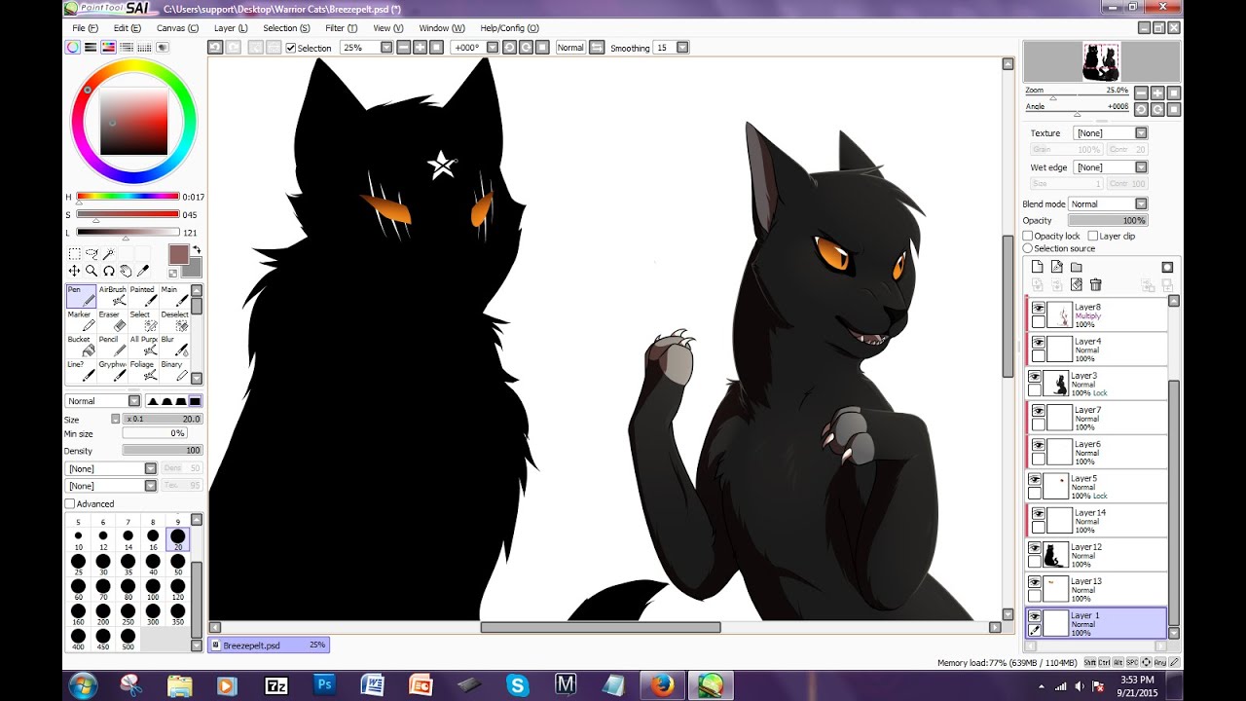
Task: Hide Layer3 with its eye icon
Action: pyautogui.click(x=1035, y=377)
